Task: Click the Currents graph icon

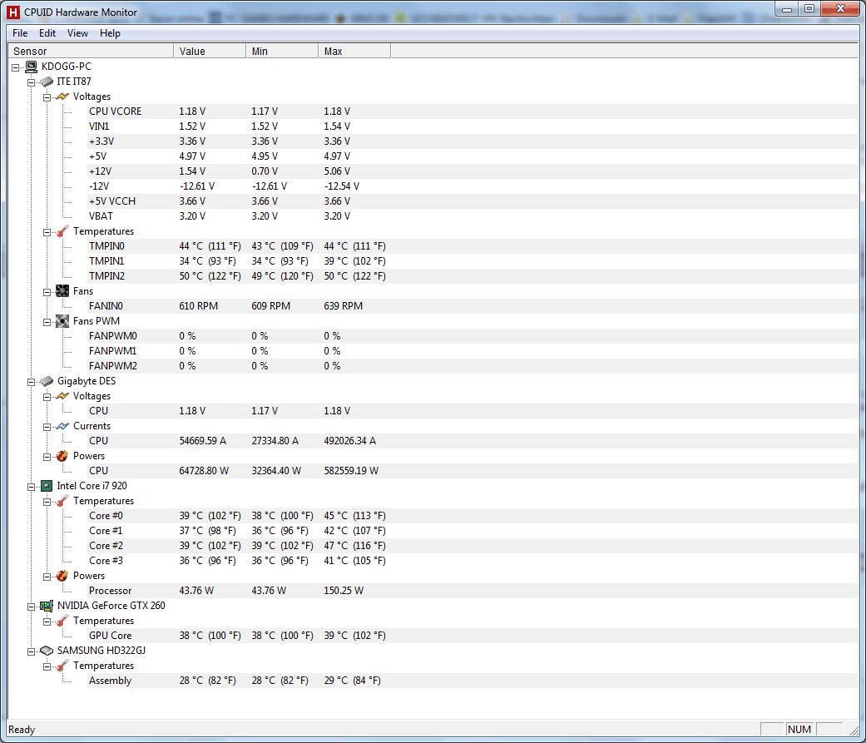Action: (62, 426)
